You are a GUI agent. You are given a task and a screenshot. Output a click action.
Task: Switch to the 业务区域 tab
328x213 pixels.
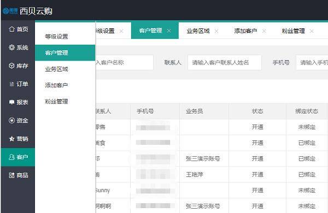click(x=198, y=31)
